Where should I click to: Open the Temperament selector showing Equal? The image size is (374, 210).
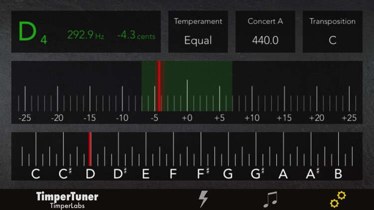tap(198, 31)
